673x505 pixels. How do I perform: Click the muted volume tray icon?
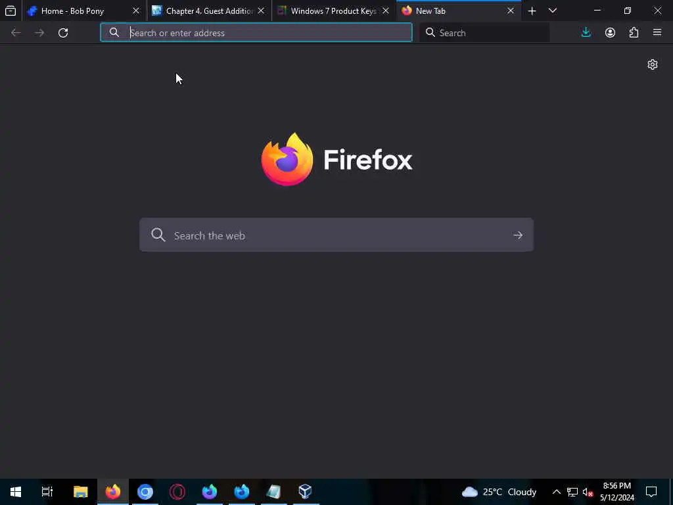[588, 492]
